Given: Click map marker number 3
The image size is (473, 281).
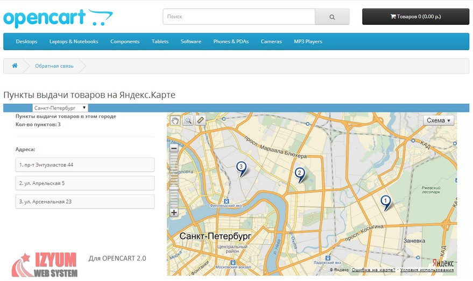Looking at the screenshot, I should point(242,168).
